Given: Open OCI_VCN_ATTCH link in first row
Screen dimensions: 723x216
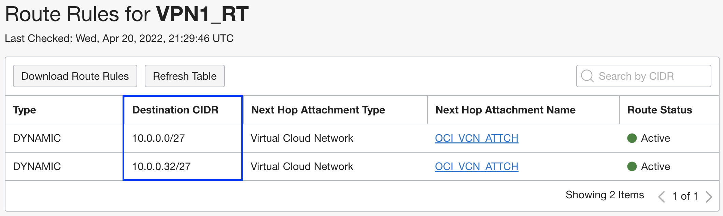Looking at the screenshot, I should point(477,138).
